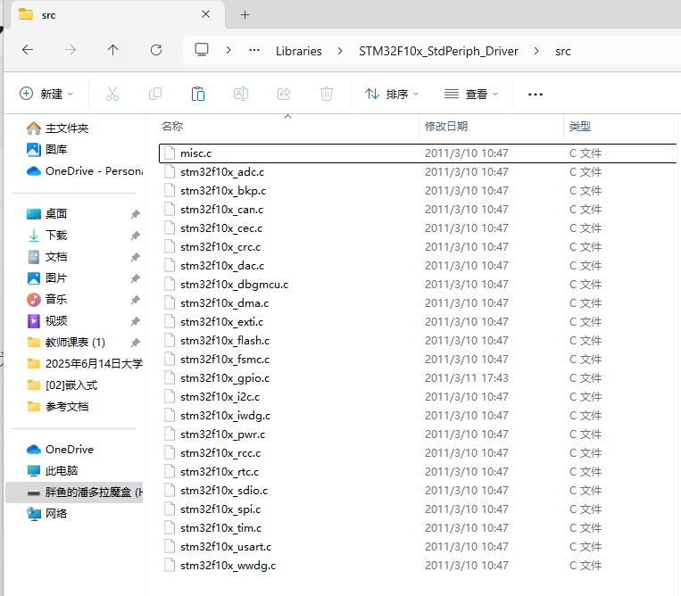Select 网络 Network in sidebar
This screenshot has height=596, width=681.
47,514
